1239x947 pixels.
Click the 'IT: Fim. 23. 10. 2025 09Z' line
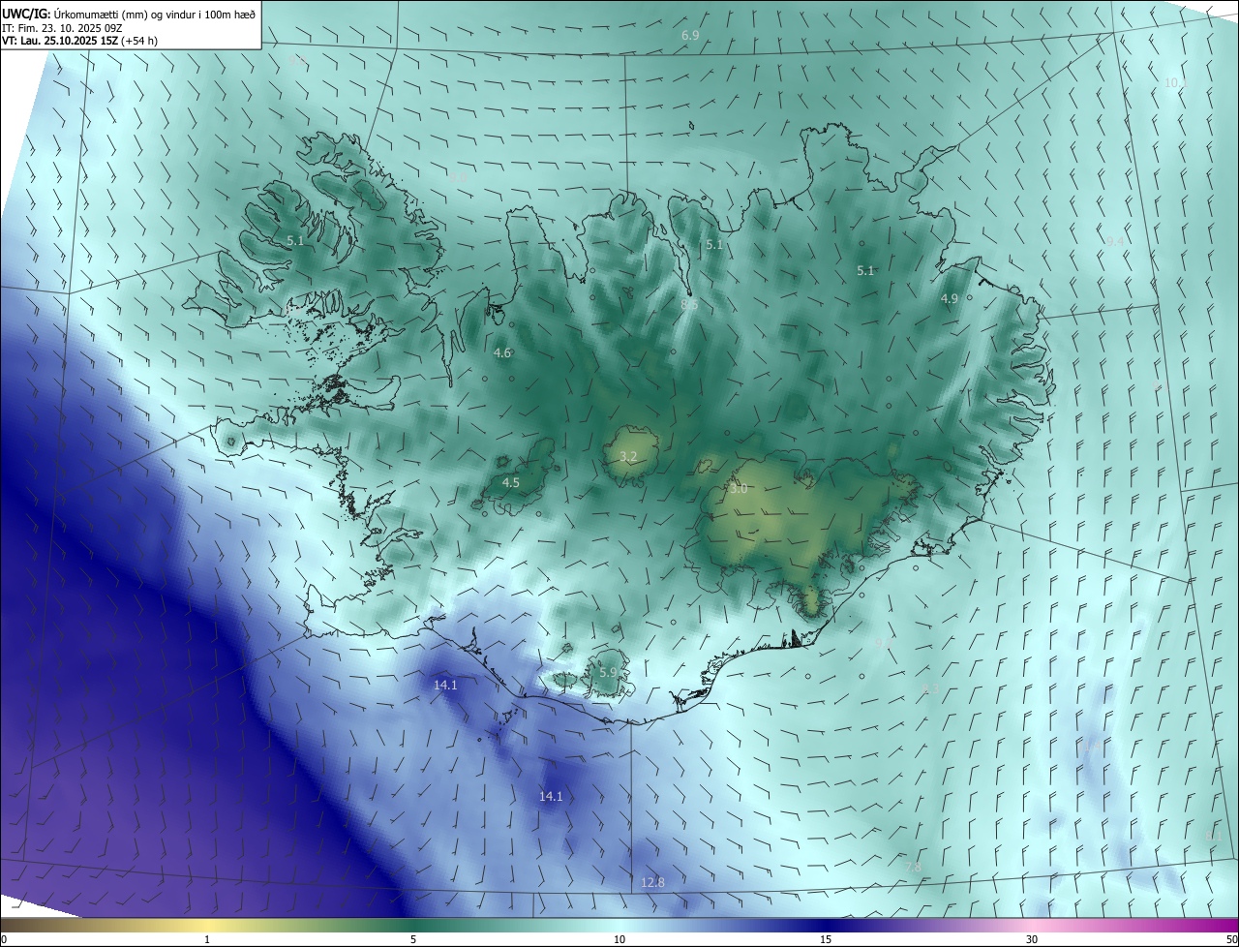[x=61, y=28]
